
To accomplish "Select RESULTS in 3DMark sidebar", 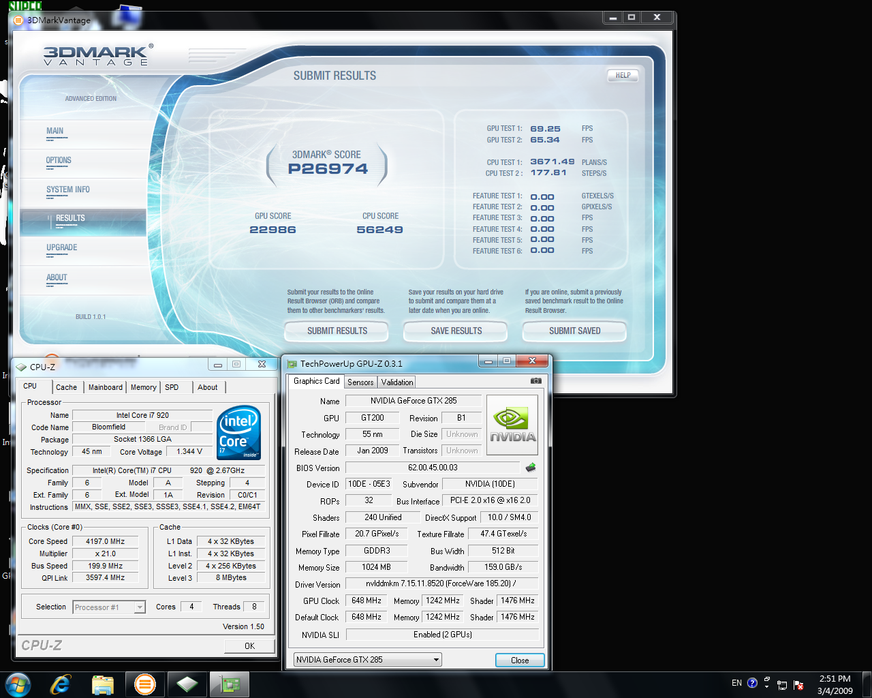I will pyautogui.click(x=83, y=222).
